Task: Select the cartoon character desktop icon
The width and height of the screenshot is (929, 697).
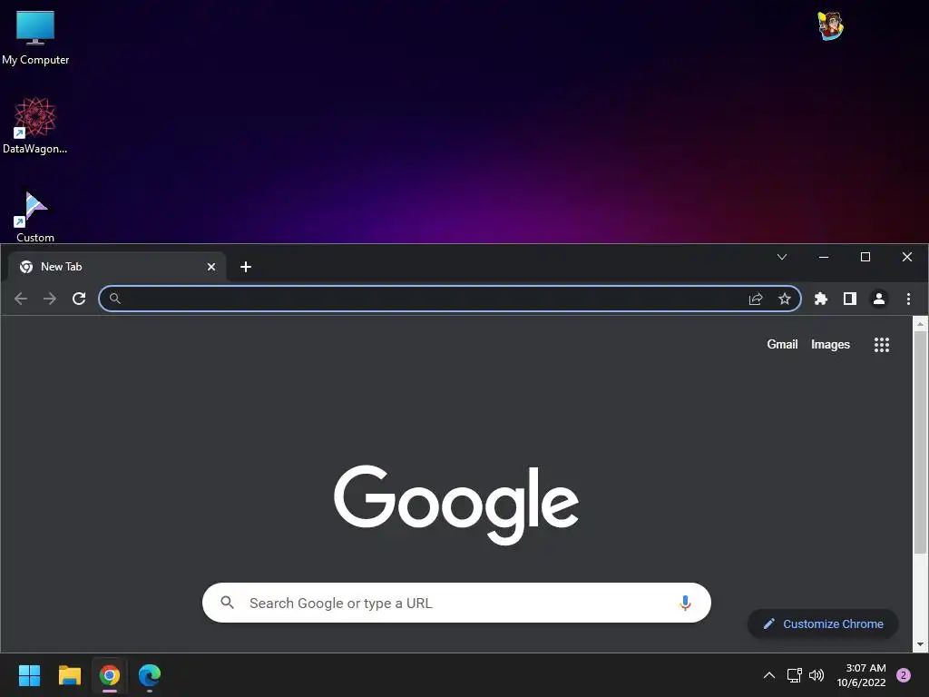Action: [830, 26]
